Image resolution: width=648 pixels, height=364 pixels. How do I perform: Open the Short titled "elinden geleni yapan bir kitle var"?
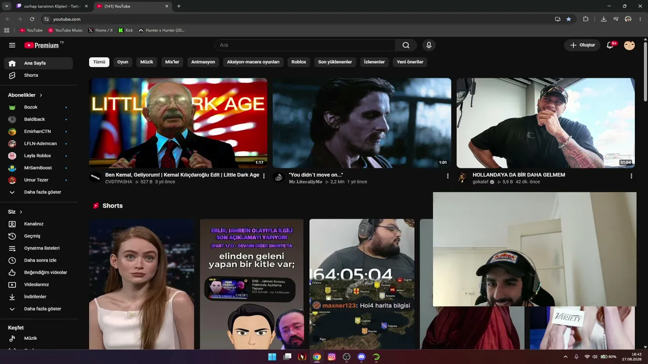pyautogui.click(x=252, y=284)
